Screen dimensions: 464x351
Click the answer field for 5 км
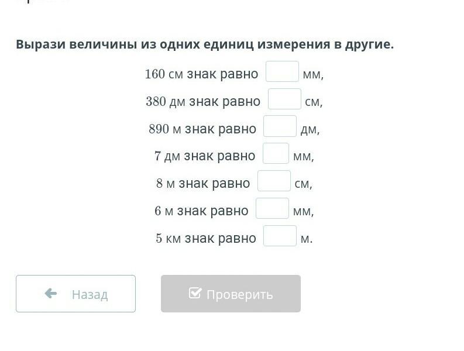pos(280,236)
